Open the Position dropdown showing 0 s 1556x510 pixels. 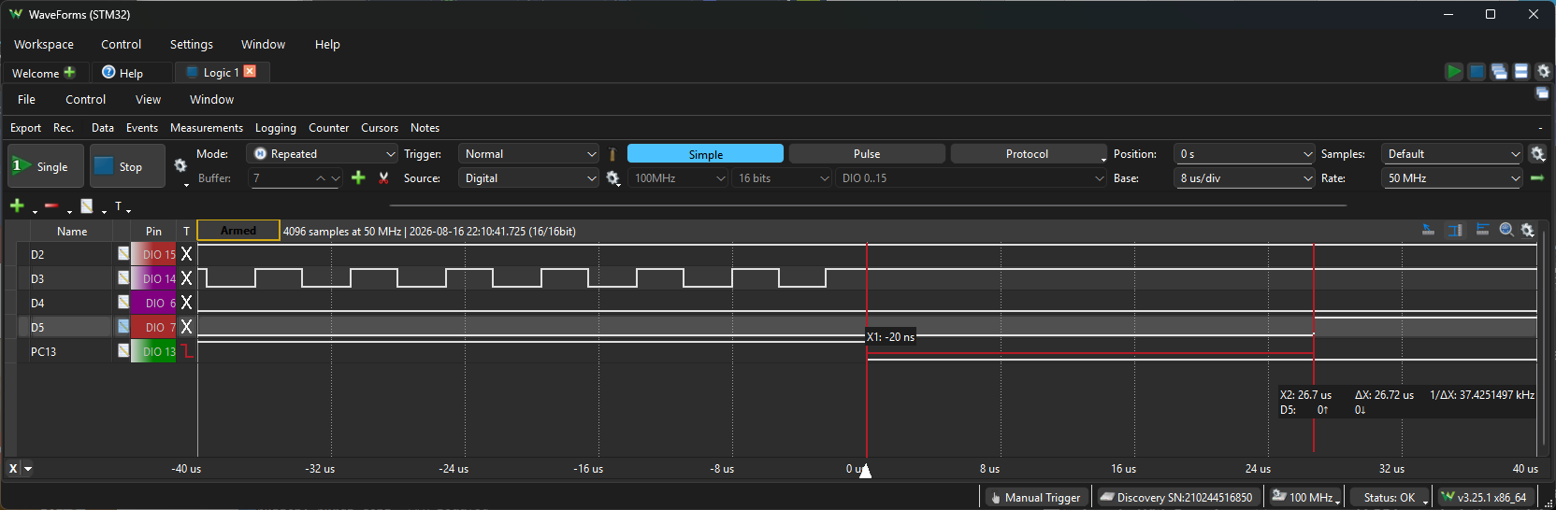pos(1245,154)
